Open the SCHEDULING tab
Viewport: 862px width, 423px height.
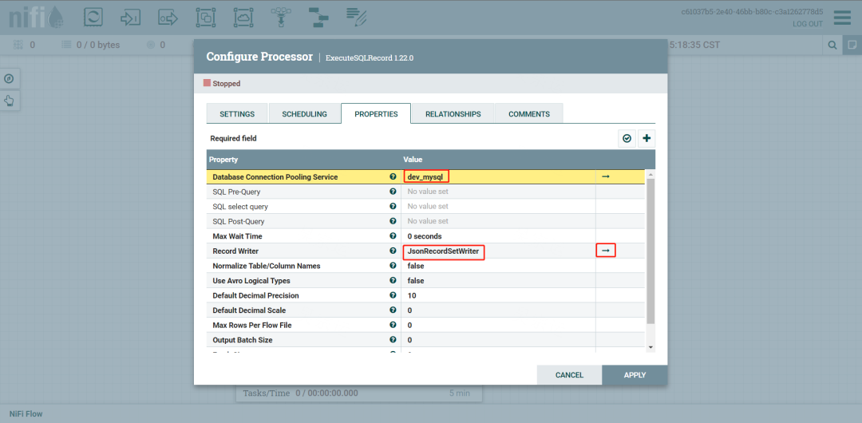pyautogui.click(x=305, y=114)
